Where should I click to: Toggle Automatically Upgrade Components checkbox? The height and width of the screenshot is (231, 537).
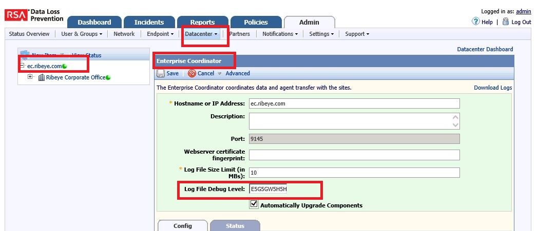pos(254,205)
